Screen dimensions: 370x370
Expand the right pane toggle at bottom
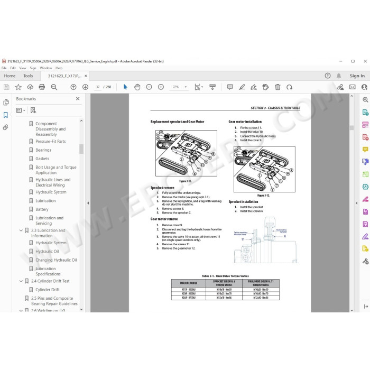pyautogui.click(x=366, y=306)
